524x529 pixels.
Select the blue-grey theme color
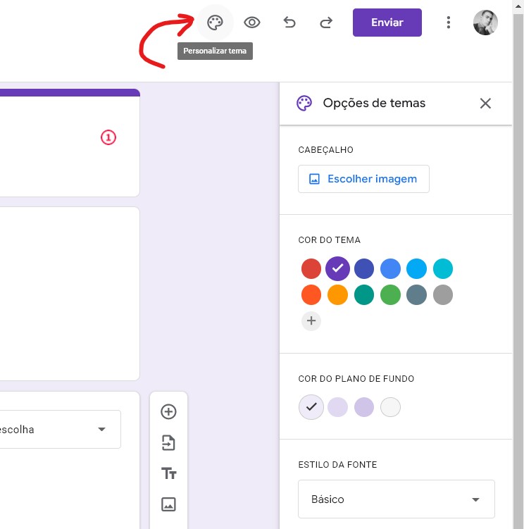pos(416,295)
